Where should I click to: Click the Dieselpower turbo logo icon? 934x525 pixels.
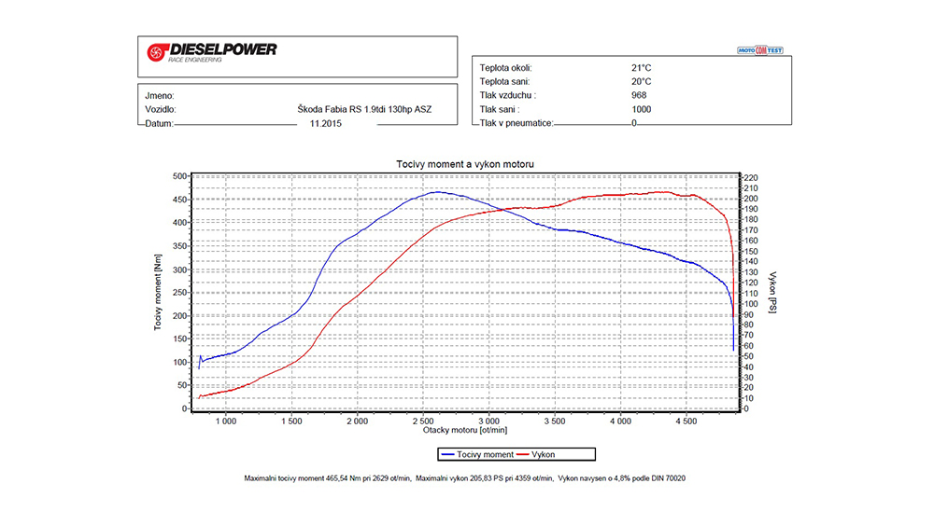(155, 52)
